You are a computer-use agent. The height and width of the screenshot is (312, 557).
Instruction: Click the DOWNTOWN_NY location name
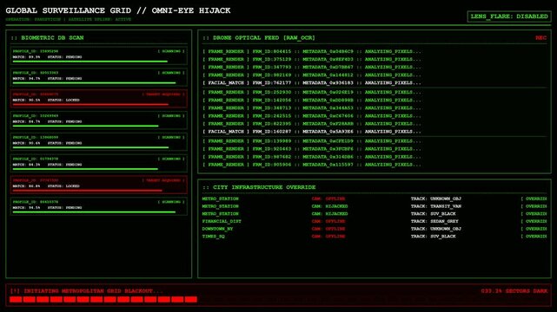coord(218,229)
